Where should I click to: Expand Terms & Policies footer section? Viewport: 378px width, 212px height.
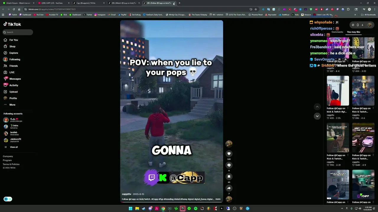point(11,164)
